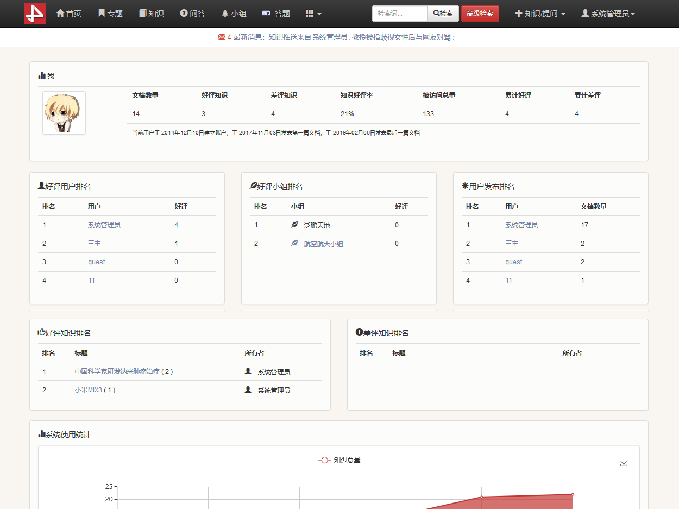Click the red 高级检索 button
The height and width of the screenshot is (509, 679).
(x=480, y=14)
